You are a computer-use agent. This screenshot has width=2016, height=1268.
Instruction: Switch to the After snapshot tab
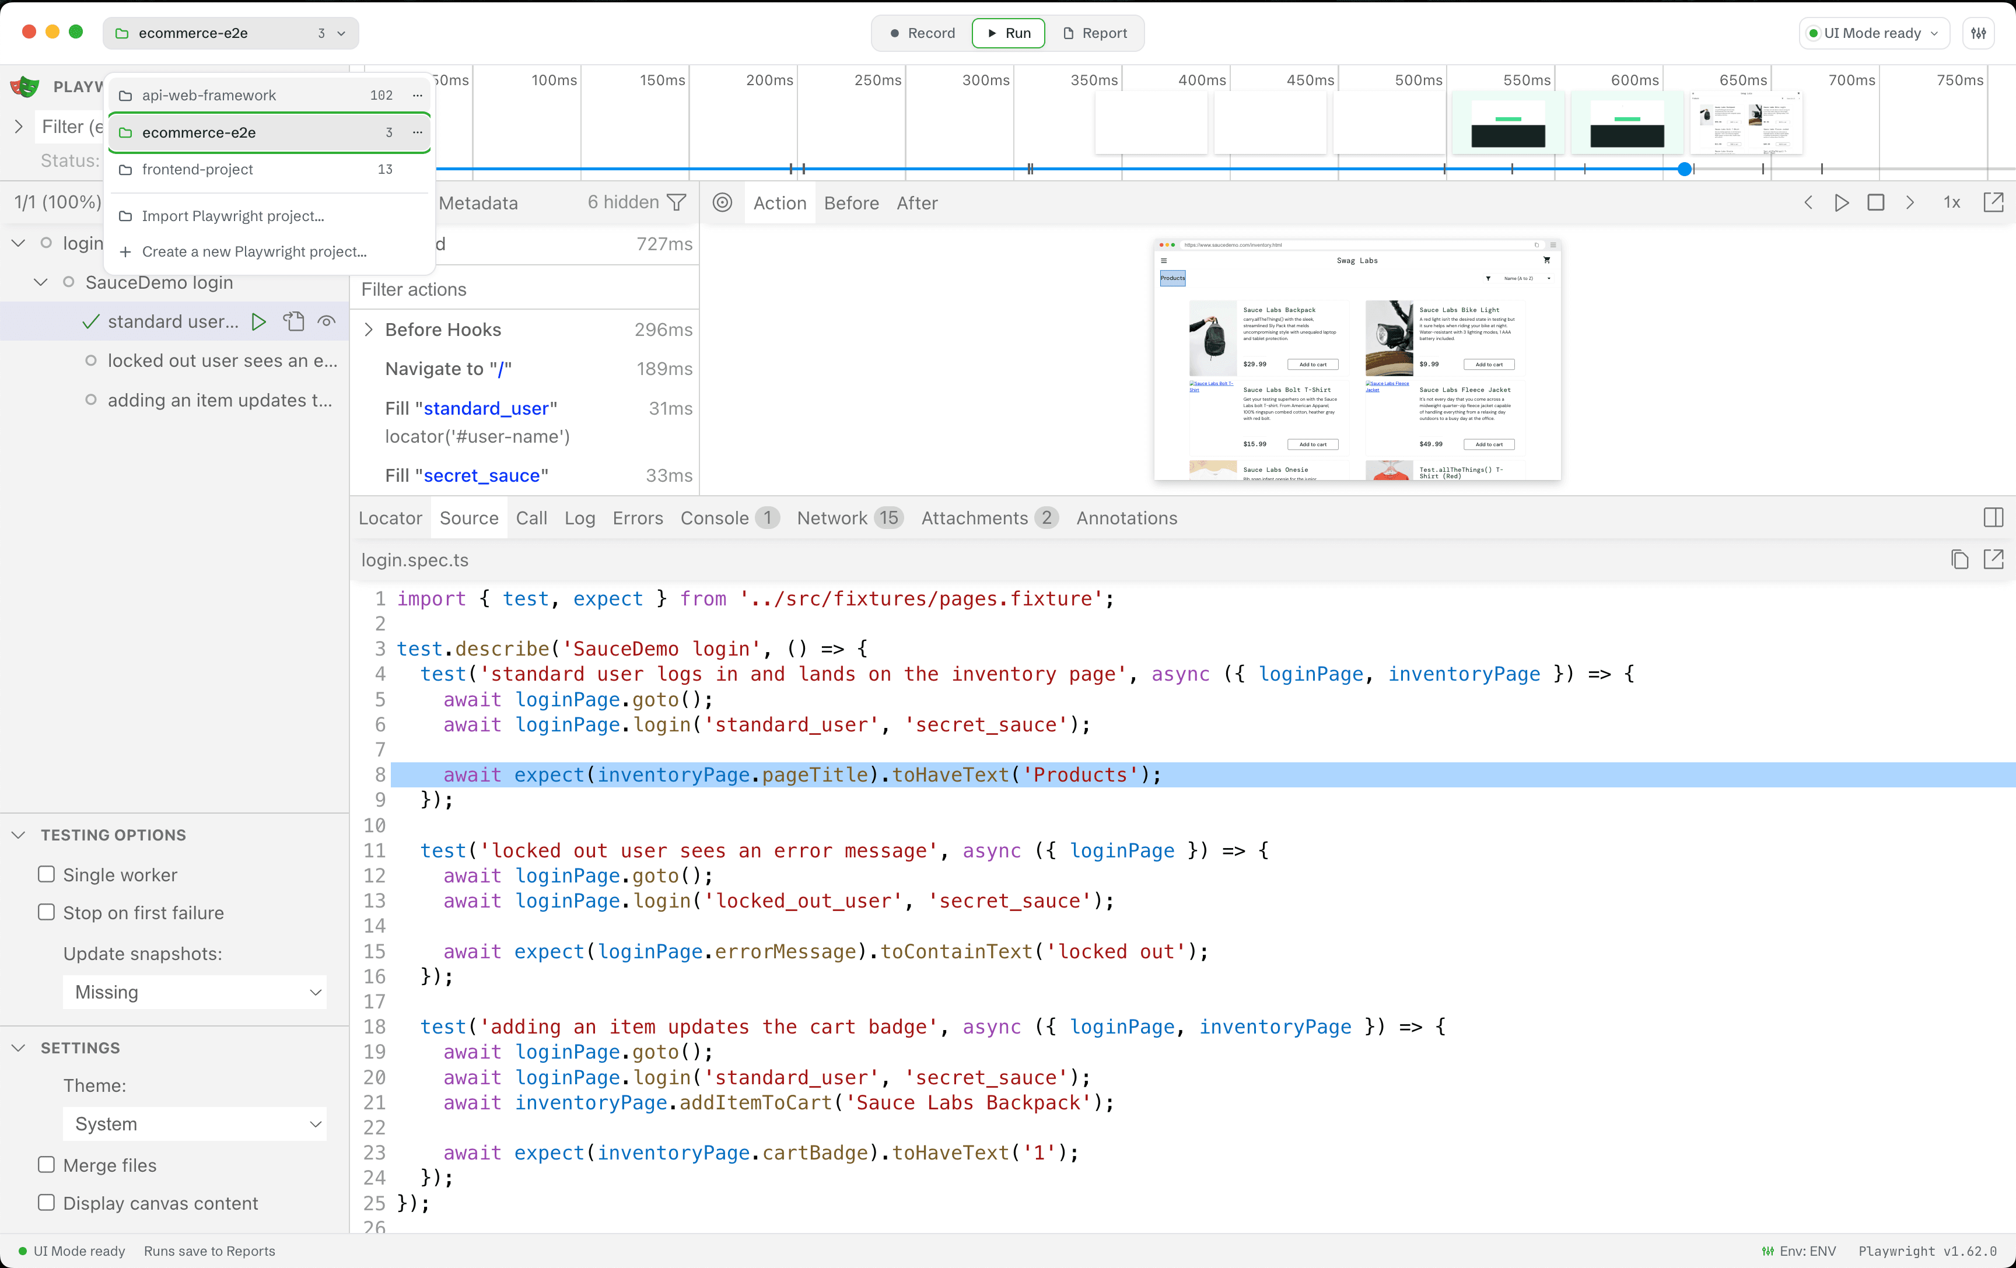[x=917, y=204]
